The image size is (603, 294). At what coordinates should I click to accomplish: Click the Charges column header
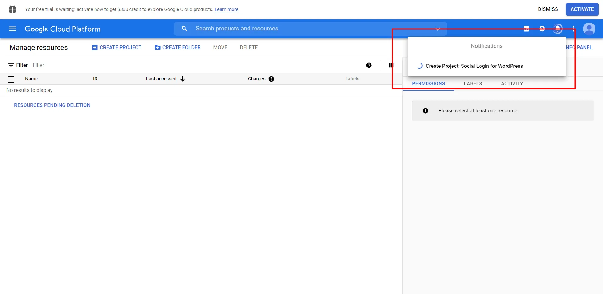(x=257, y=79)
